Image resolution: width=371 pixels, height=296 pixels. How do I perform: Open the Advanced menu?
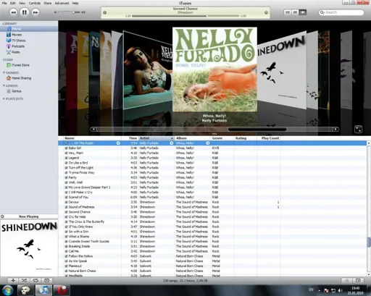[x=62, y=3]
